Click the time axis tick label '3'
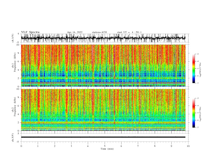The height and width of the screenshot is (164, 212). point(71,146)
